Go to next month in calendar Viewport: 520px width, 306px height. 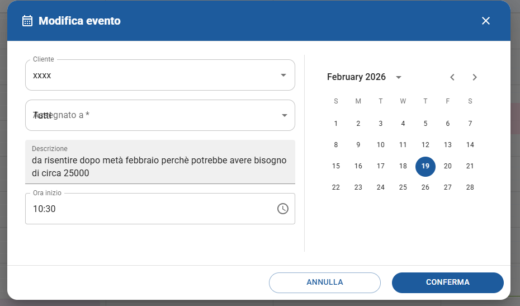[x=475, y=77]
